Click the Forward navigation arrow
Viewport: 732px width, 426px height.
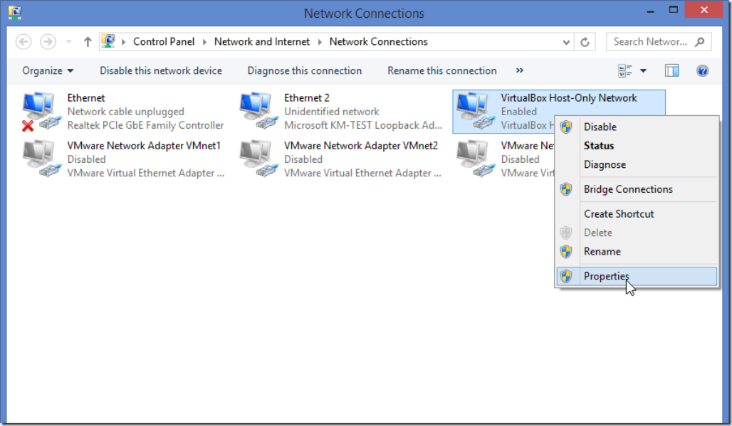pos(48,42)
